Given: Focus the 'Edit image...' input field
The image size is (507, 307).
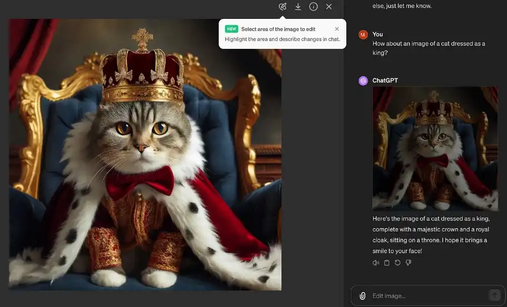Looking at the screenshot, I should (427, 296).
